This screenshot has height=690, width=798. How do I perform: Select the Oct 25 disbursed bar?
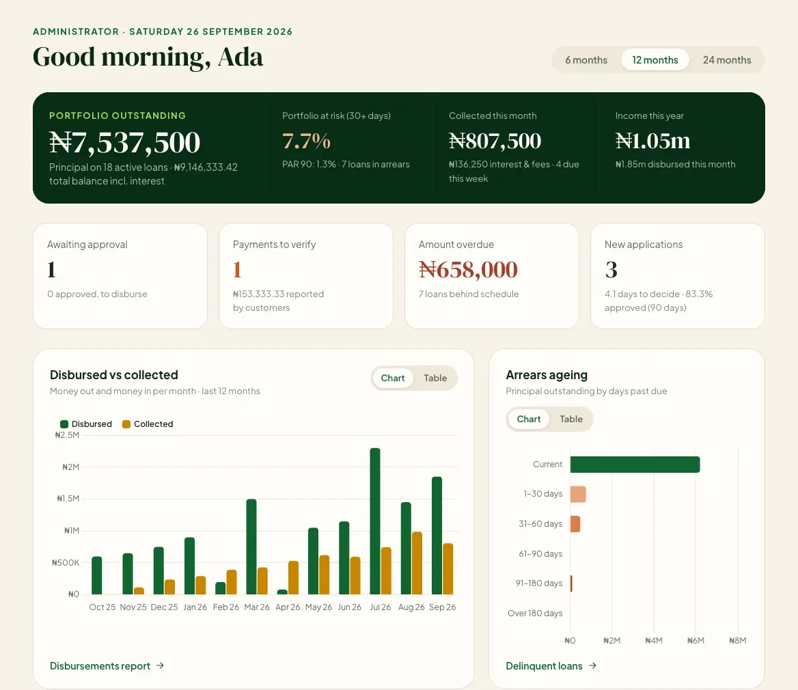pos(97,575)
